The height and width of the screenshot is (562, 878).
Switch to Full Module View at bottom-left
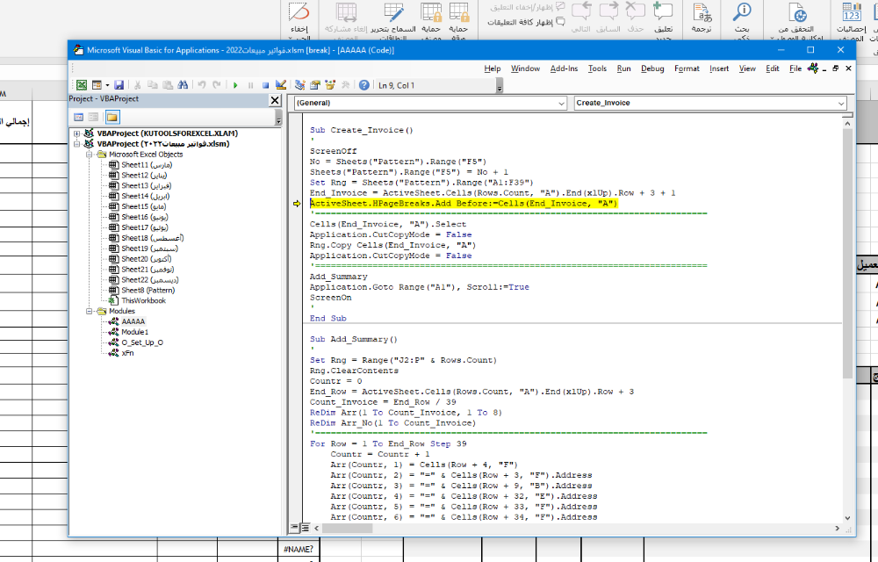point(306,528)
